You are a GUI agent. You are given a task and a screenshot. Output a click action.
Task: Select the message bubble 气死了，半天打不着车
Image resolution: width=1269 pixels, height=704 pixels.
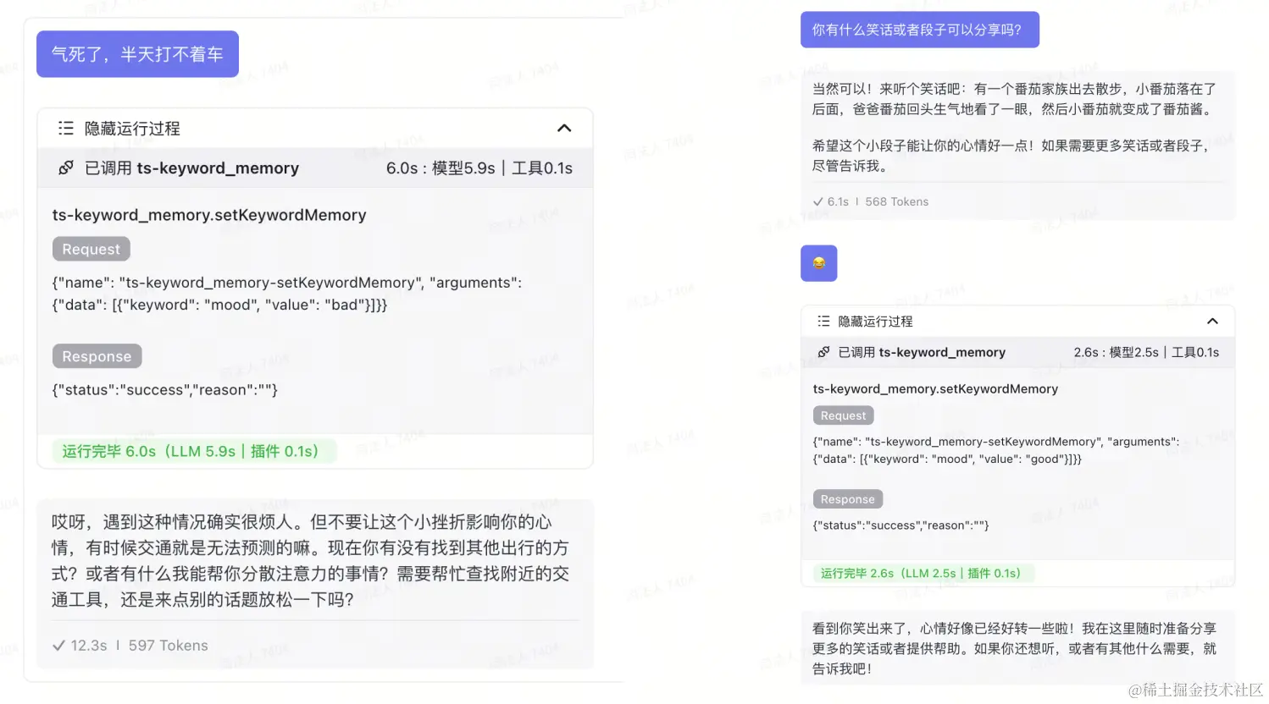pos(136,53)
